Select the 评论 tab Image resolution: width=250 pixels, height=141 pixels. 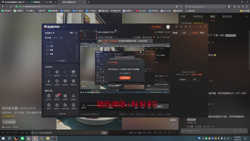click(212, 17)
